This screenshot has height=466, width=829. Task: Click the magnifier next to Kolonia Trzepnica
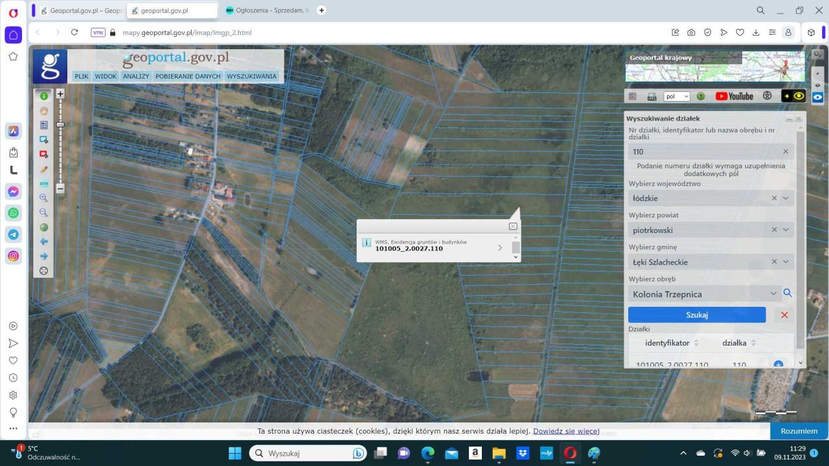click(x=788, y=293)
